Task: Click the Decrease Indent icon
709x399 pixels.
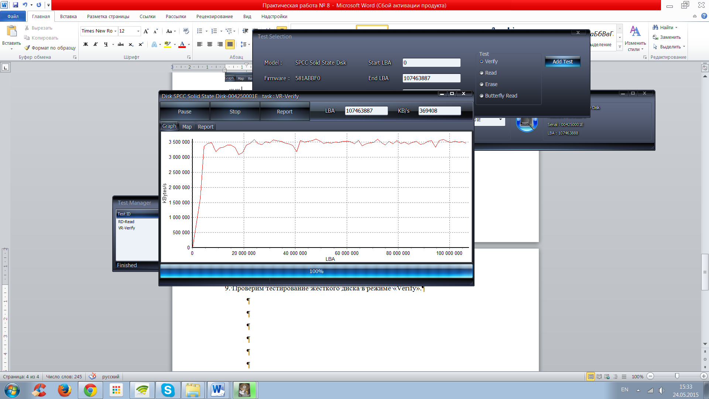Action: point(245,31)
